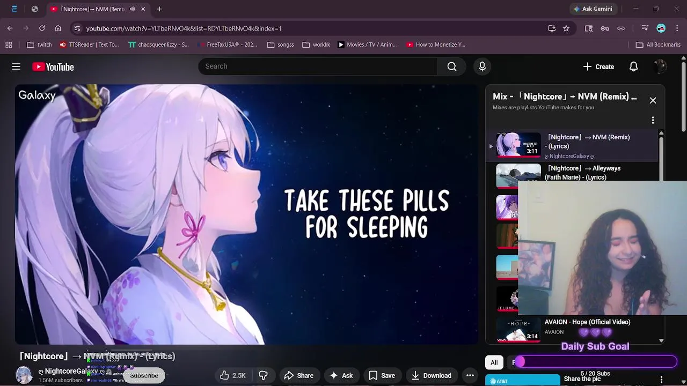Screen dimensions: 687x386
Task: Open the account avatar menu
Action: tap(660, 66)
